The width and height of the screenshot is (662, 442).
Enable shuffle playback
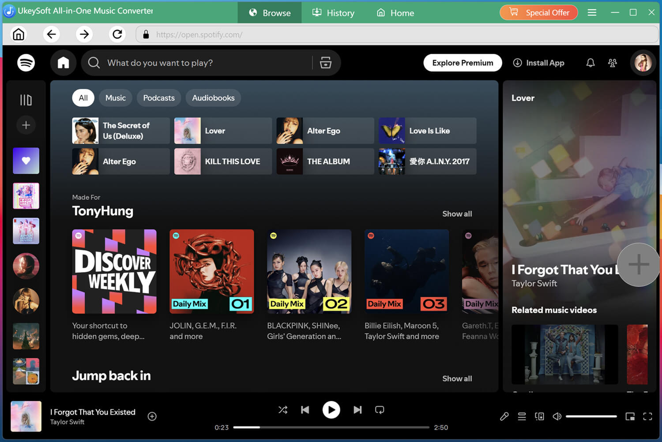pos(283,410)
